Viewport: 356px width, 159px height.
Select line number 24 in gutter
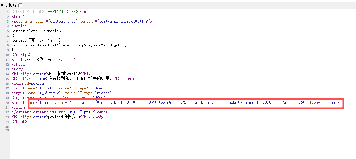(x=7, y=122)
